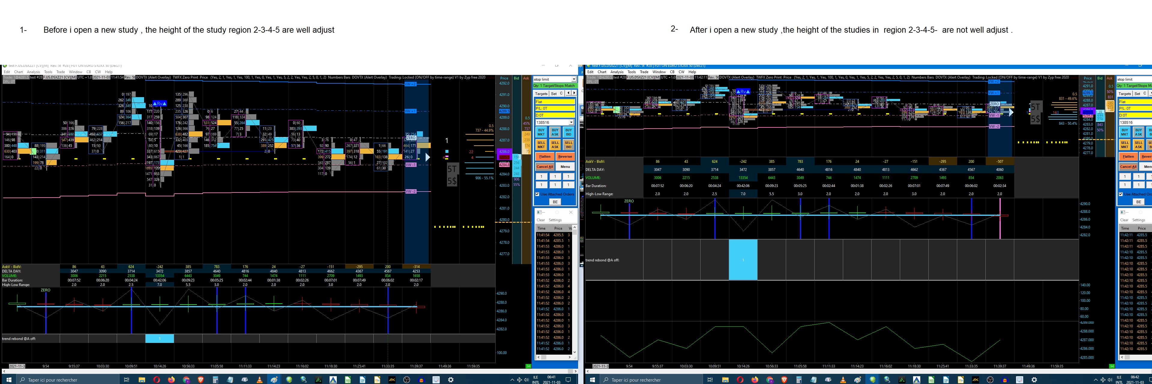Open the Trade menu in right window
This screenshot has height=384, width=1152.
click(644, 72)
